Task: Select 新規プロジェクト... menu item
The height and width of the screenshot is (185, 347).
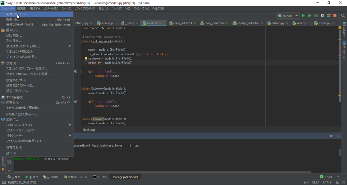Action: pos(37,14)
